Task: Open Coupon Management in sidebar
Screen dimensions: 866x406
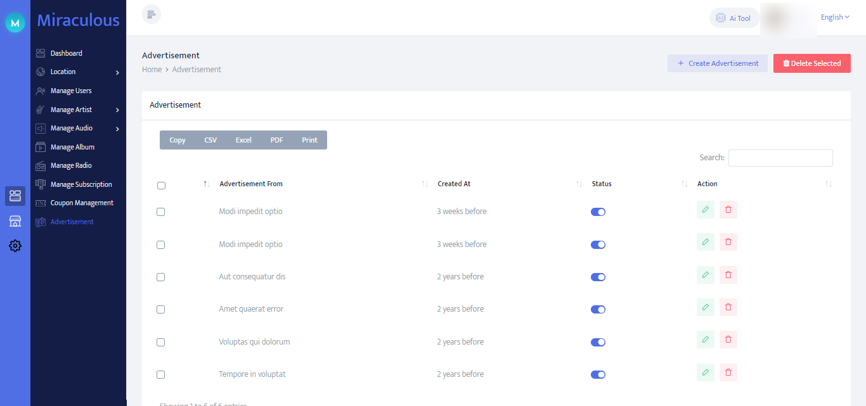Action: (82, 203)
